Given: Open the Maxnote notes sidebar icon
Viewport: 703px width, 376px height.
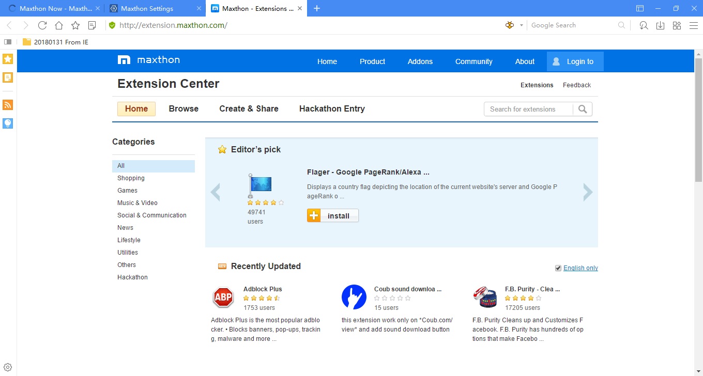Looking at the screenshot, I should 7,77.
